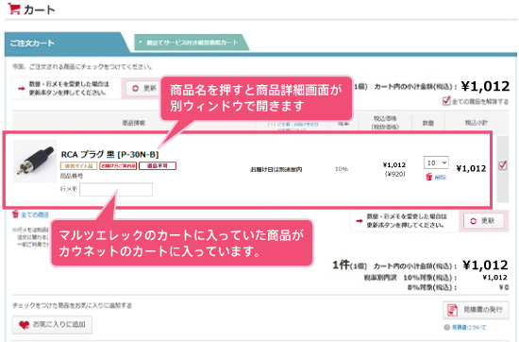Click the 数量 column header

pyautogui.click(x=428, y=123)
